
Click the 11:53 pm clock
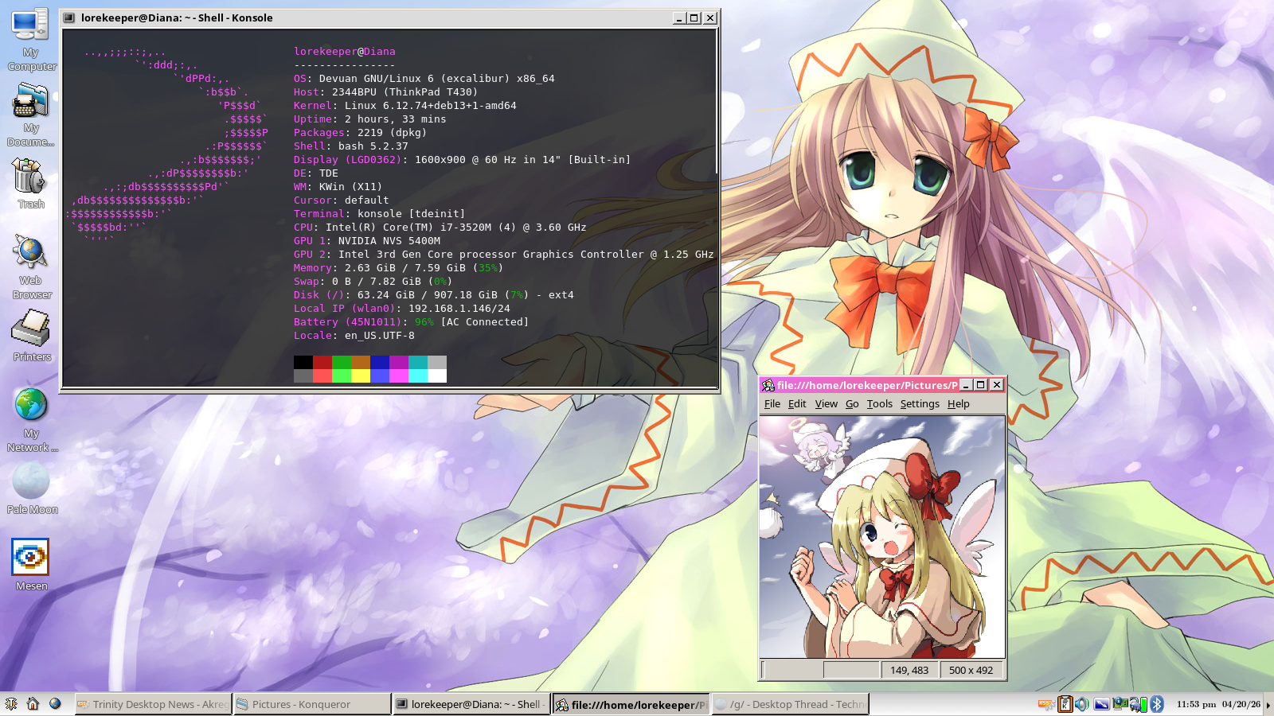[x=1196, y=704]
